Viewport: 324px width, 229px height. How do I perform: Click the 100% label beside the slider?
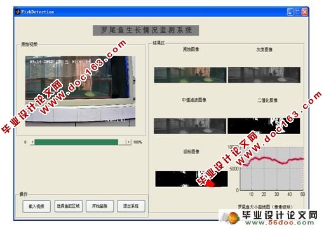pos(138,142)
